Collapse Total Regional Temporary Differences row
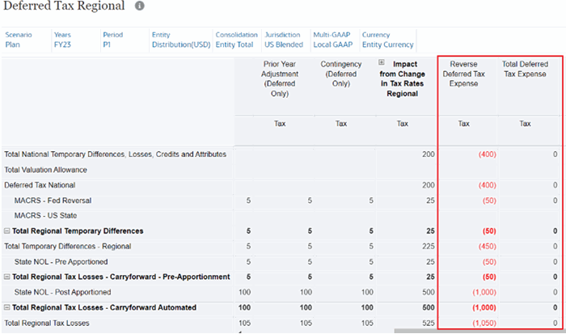The height and width of the screenshot is (334, 566). pyautogui.click(x=7, y=231)
